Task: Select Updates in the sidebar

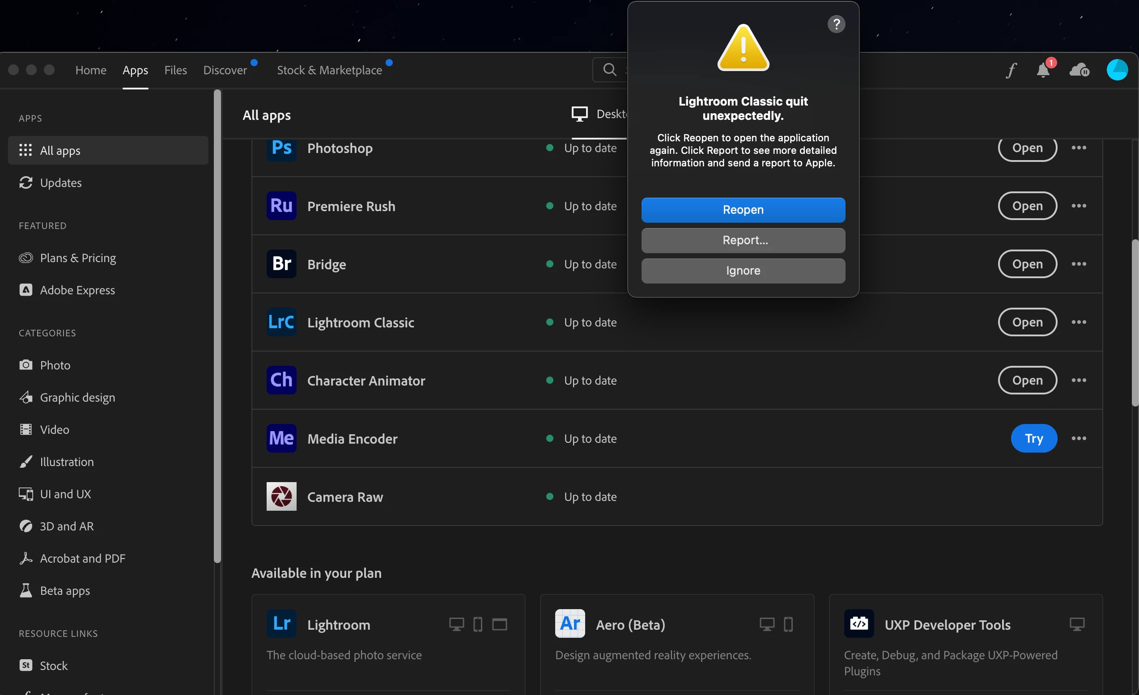Action: coord(60,182)
